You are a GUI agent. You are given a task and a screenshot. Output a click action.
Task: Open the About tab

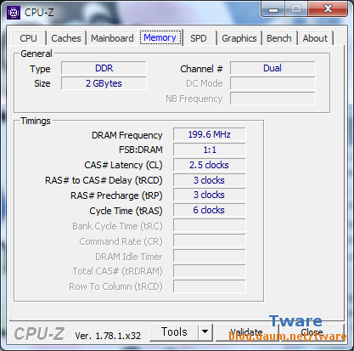pyautogui.click(x=315, y=38)
